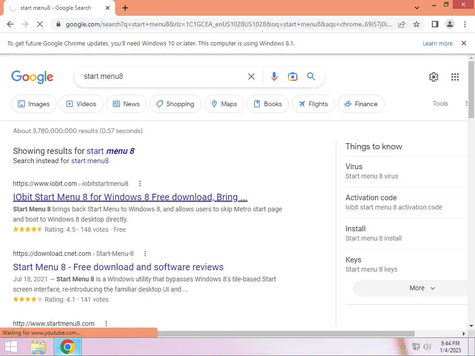Submit search with magnifying glass
The image size is (475, 356).
[x=311, y=76]
